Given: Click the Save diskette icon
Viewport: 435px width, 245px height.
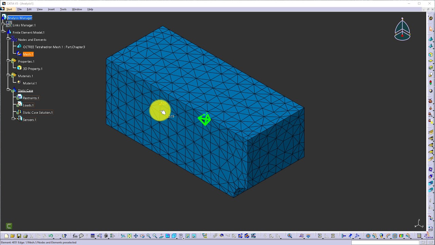Looking at the screenshot, I should 19,236.
